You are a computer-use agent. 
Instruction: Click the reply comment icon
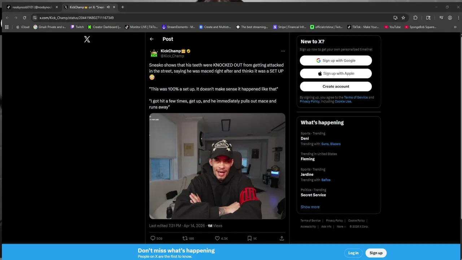[153, 238]
